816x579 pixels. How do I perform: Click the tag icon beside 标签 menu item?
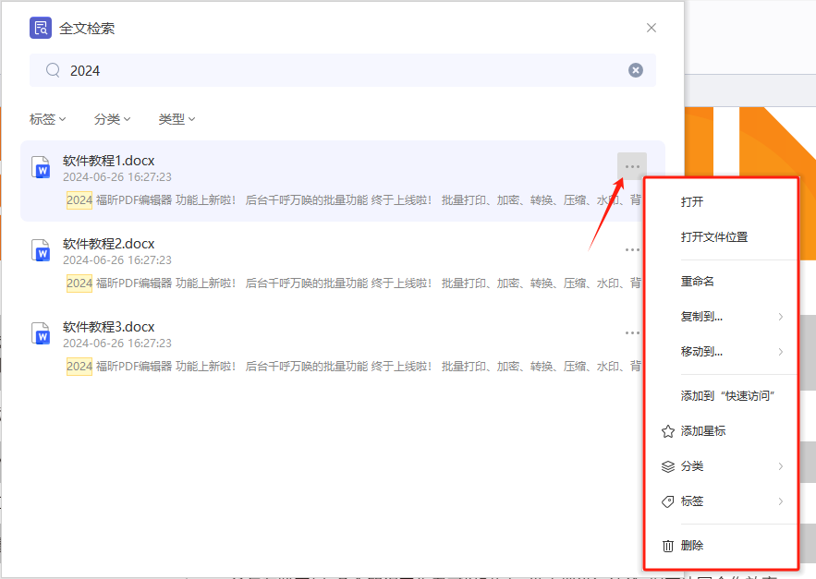(x=668, y=501)
